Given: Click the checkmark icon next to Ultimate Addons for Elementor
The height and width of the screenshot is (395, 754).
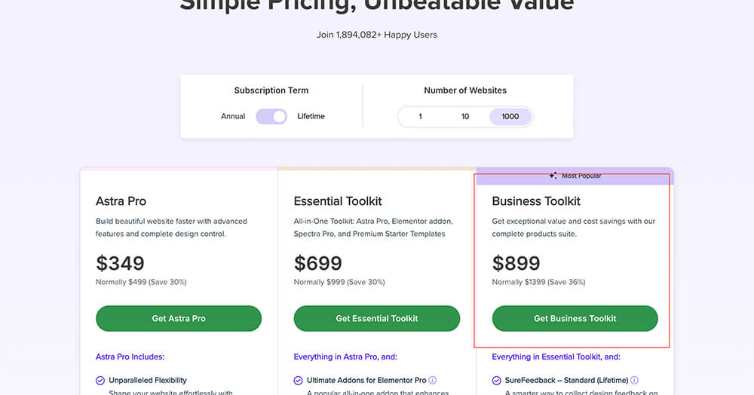Looking at the screenshot, I should point(298,381).
